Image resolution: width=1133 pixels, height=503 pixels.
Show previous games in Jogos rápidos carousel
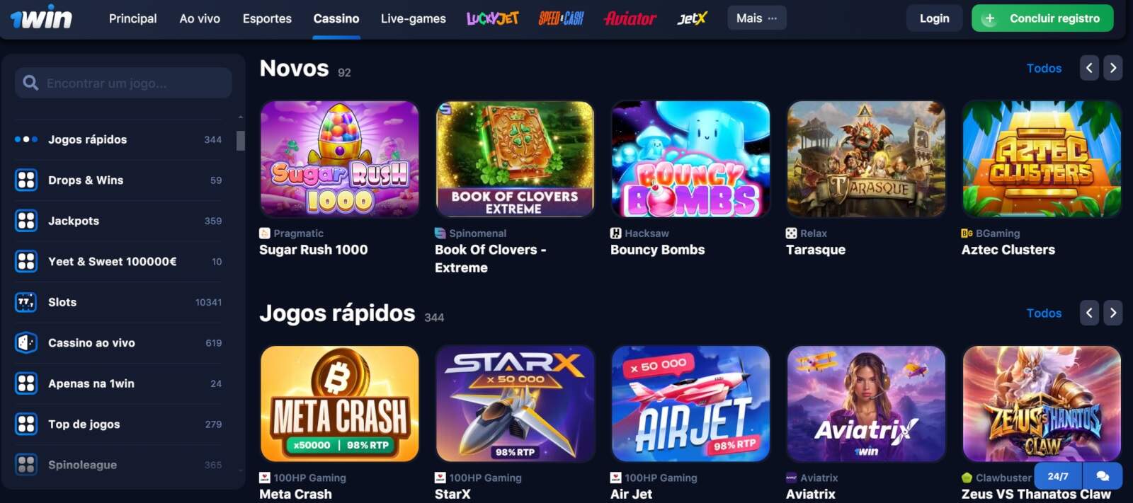1089,313
